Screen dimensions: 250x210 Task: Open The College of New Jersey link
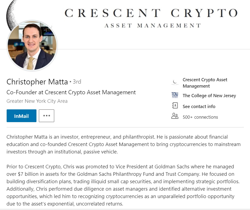pyautogui.click(x=209, y=96)
